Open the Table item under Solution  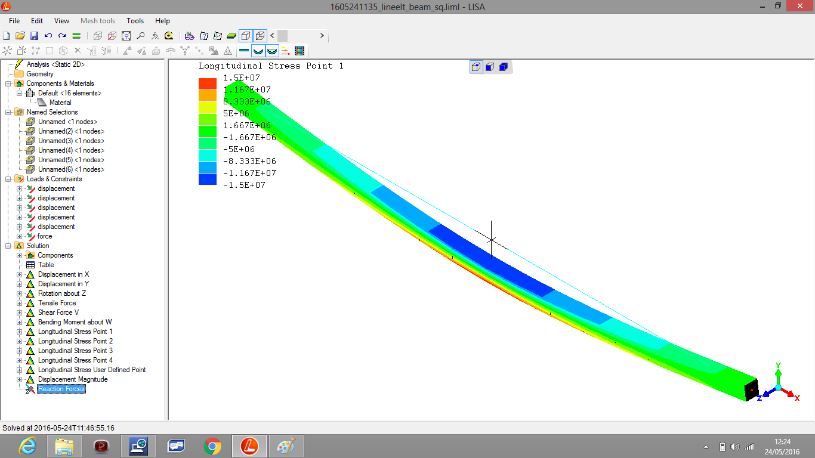click(x=46, y=265)
